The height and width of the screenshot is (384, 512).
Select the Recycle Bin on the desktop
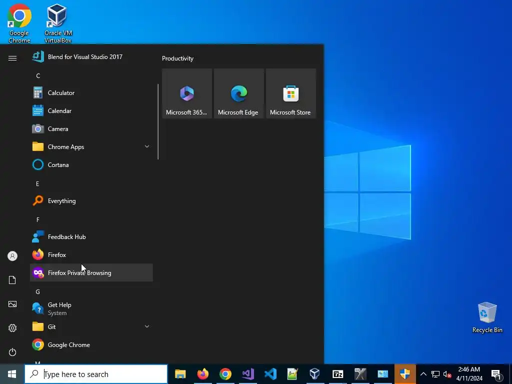[487, 317]
